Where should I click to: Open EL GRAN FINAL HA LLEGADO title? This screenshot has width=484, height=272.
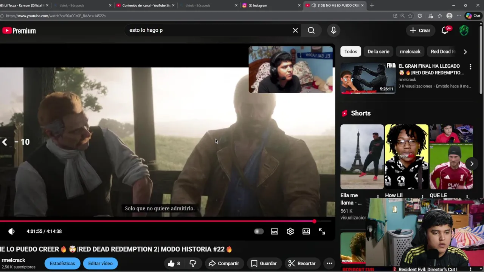coord(431,70)
